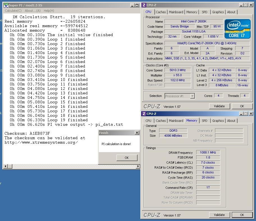
Task: Expand the Processor #1 selection dropdown
Action: click(193, 96)
